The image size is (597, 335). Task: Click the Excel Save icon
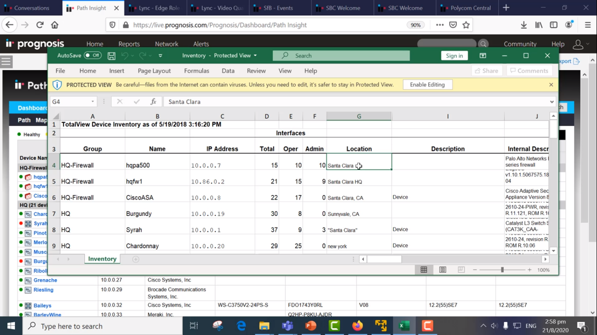[111, 56]
